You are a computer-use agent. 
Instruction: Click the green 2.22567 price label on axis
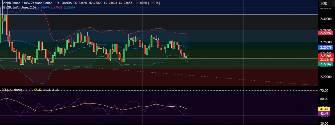326,64
